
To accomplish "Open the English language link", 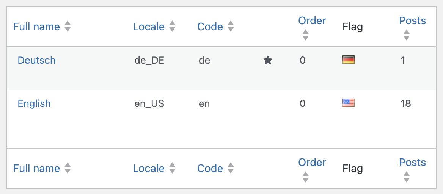I will click(34, 103).
